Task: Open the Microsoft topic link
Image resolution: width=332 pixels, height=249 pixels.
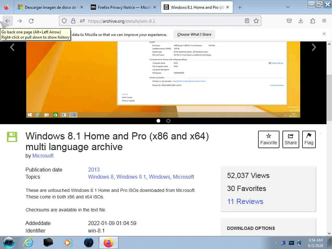Action: click(x=184, y=177)
